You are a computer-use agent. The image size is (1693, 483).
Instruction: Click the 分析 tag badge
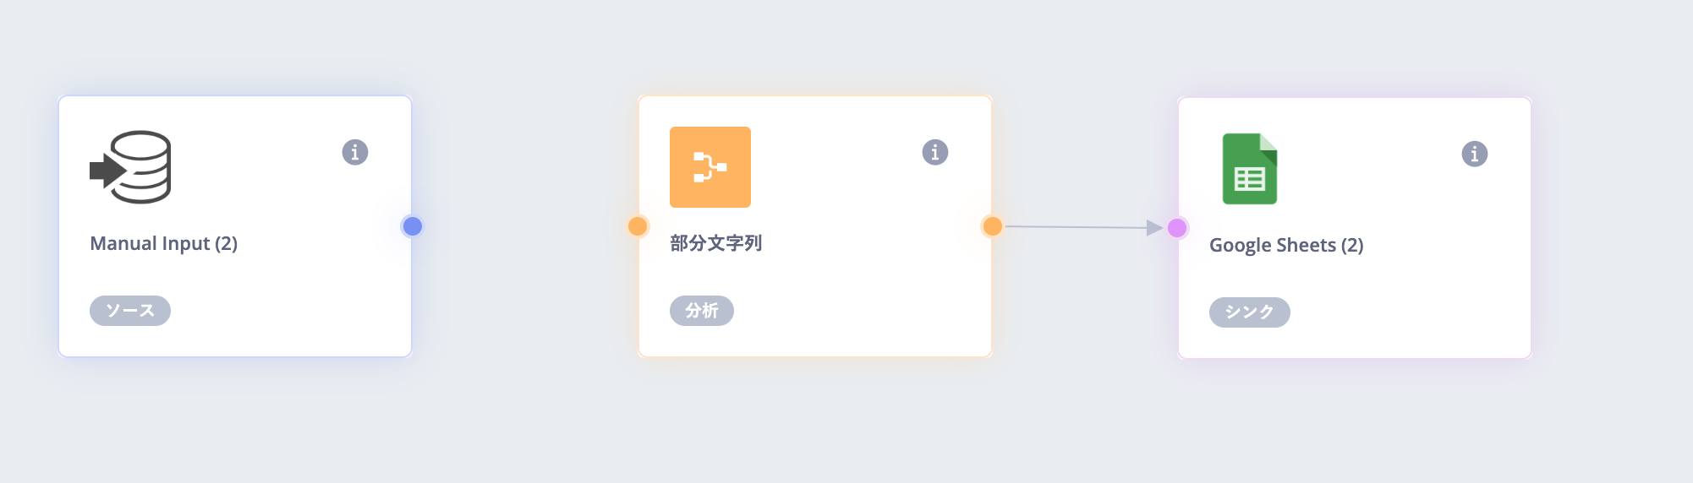[x=702, y=311]
